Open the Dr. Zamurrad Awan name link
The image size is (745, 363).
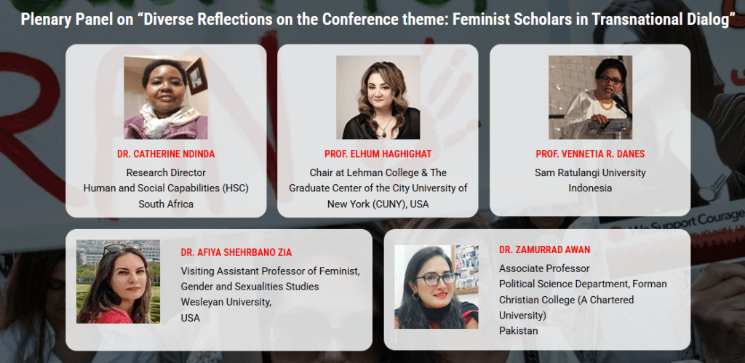(x=544, y=250)
